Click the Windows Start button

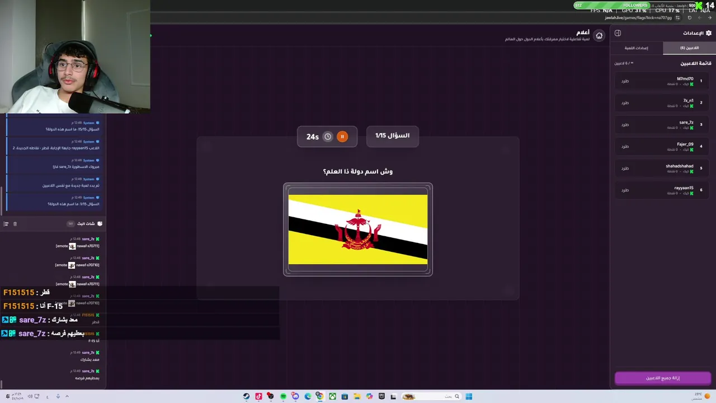click(x=469, y=396)
